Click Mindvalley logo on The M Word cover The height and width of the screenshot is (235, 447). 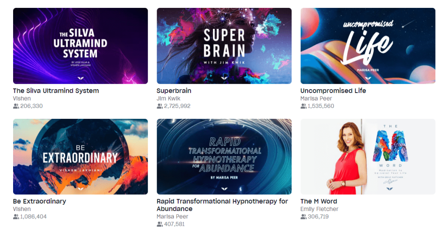(x=389, y=189)
